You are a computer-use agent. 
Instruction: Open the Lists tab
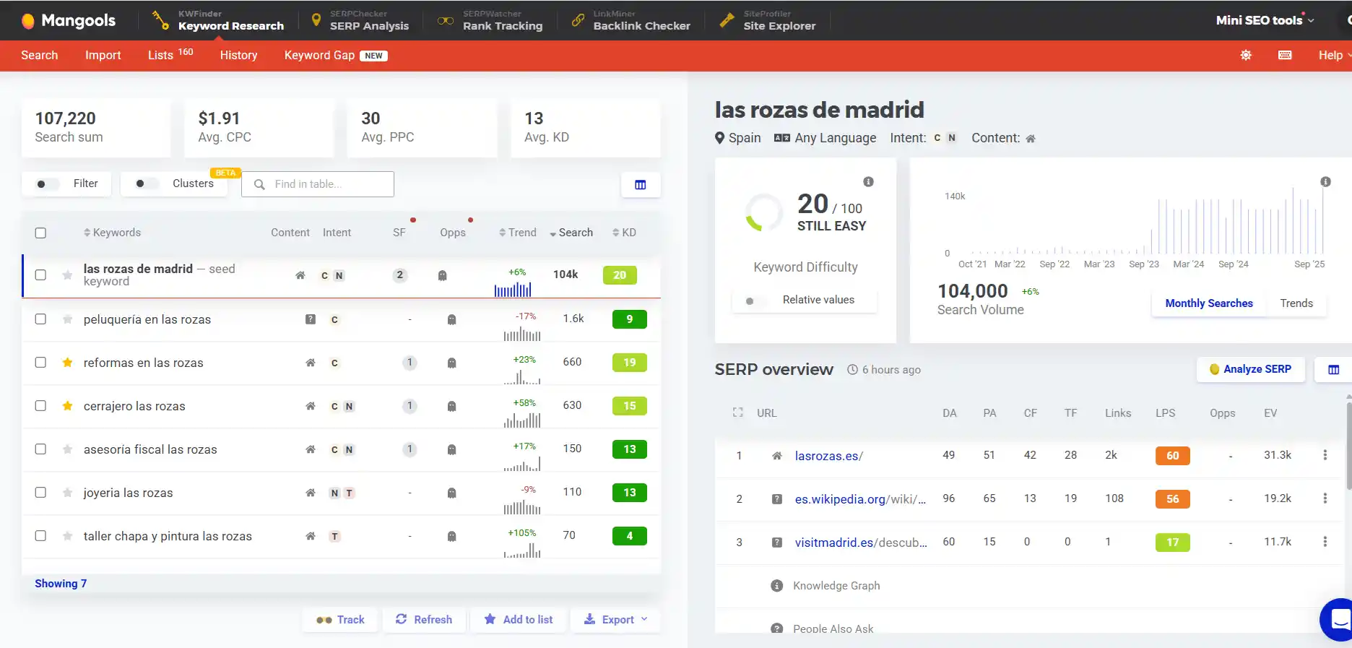[x=170, y=55]
